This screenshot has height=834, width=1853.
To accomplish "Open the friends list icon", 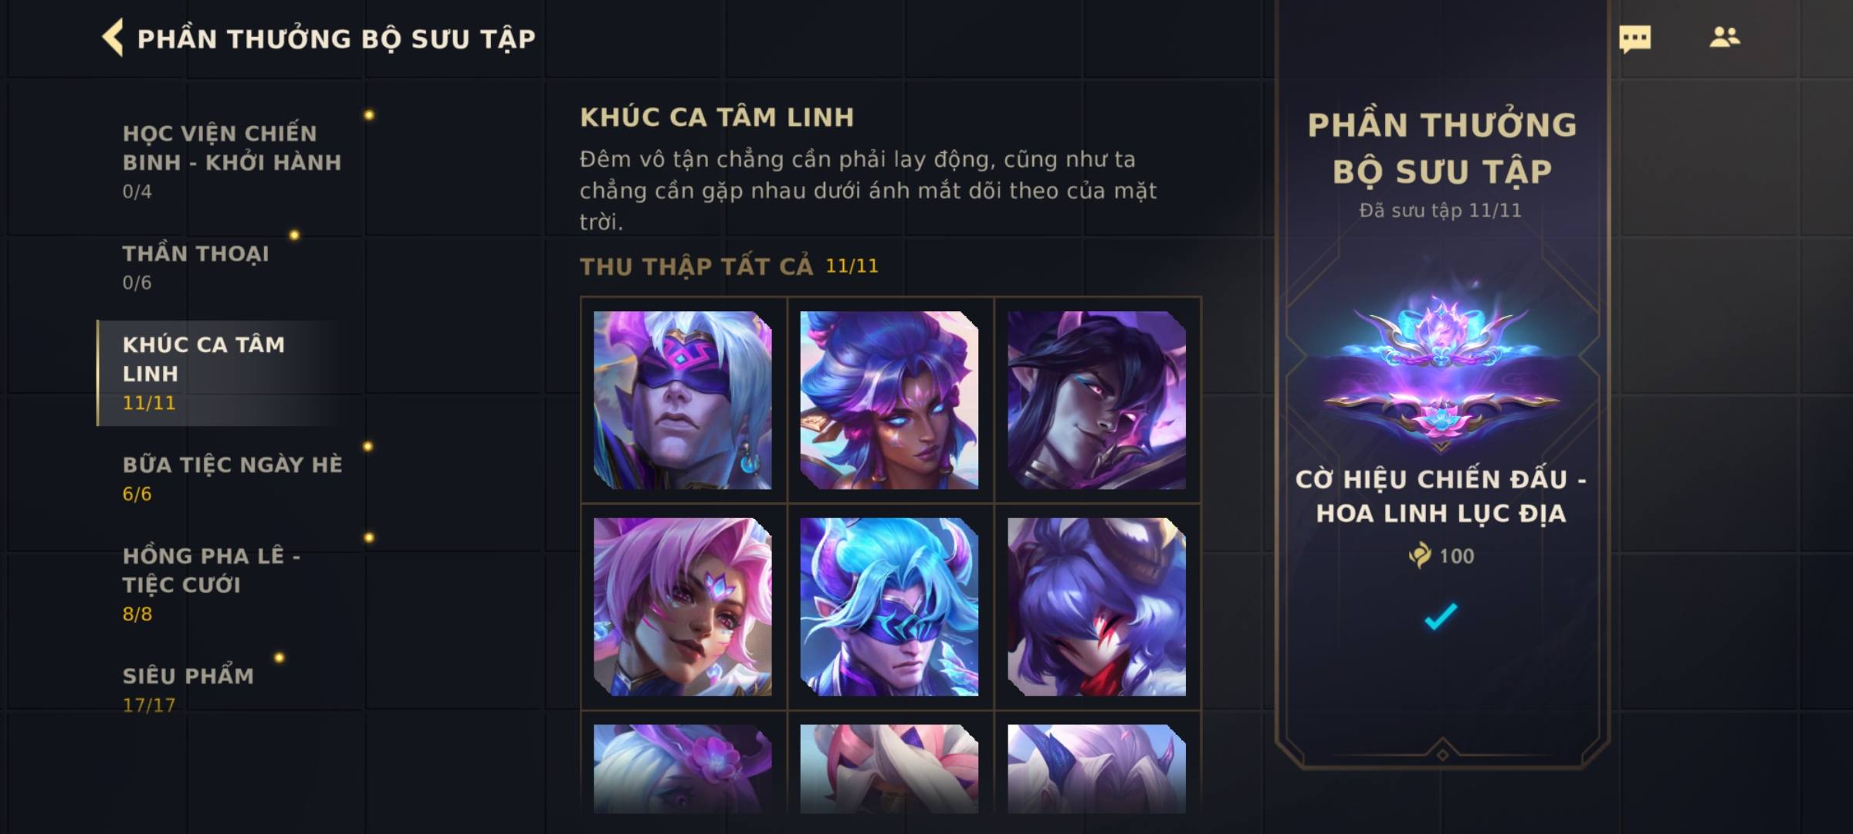I will pos(1724,37).
